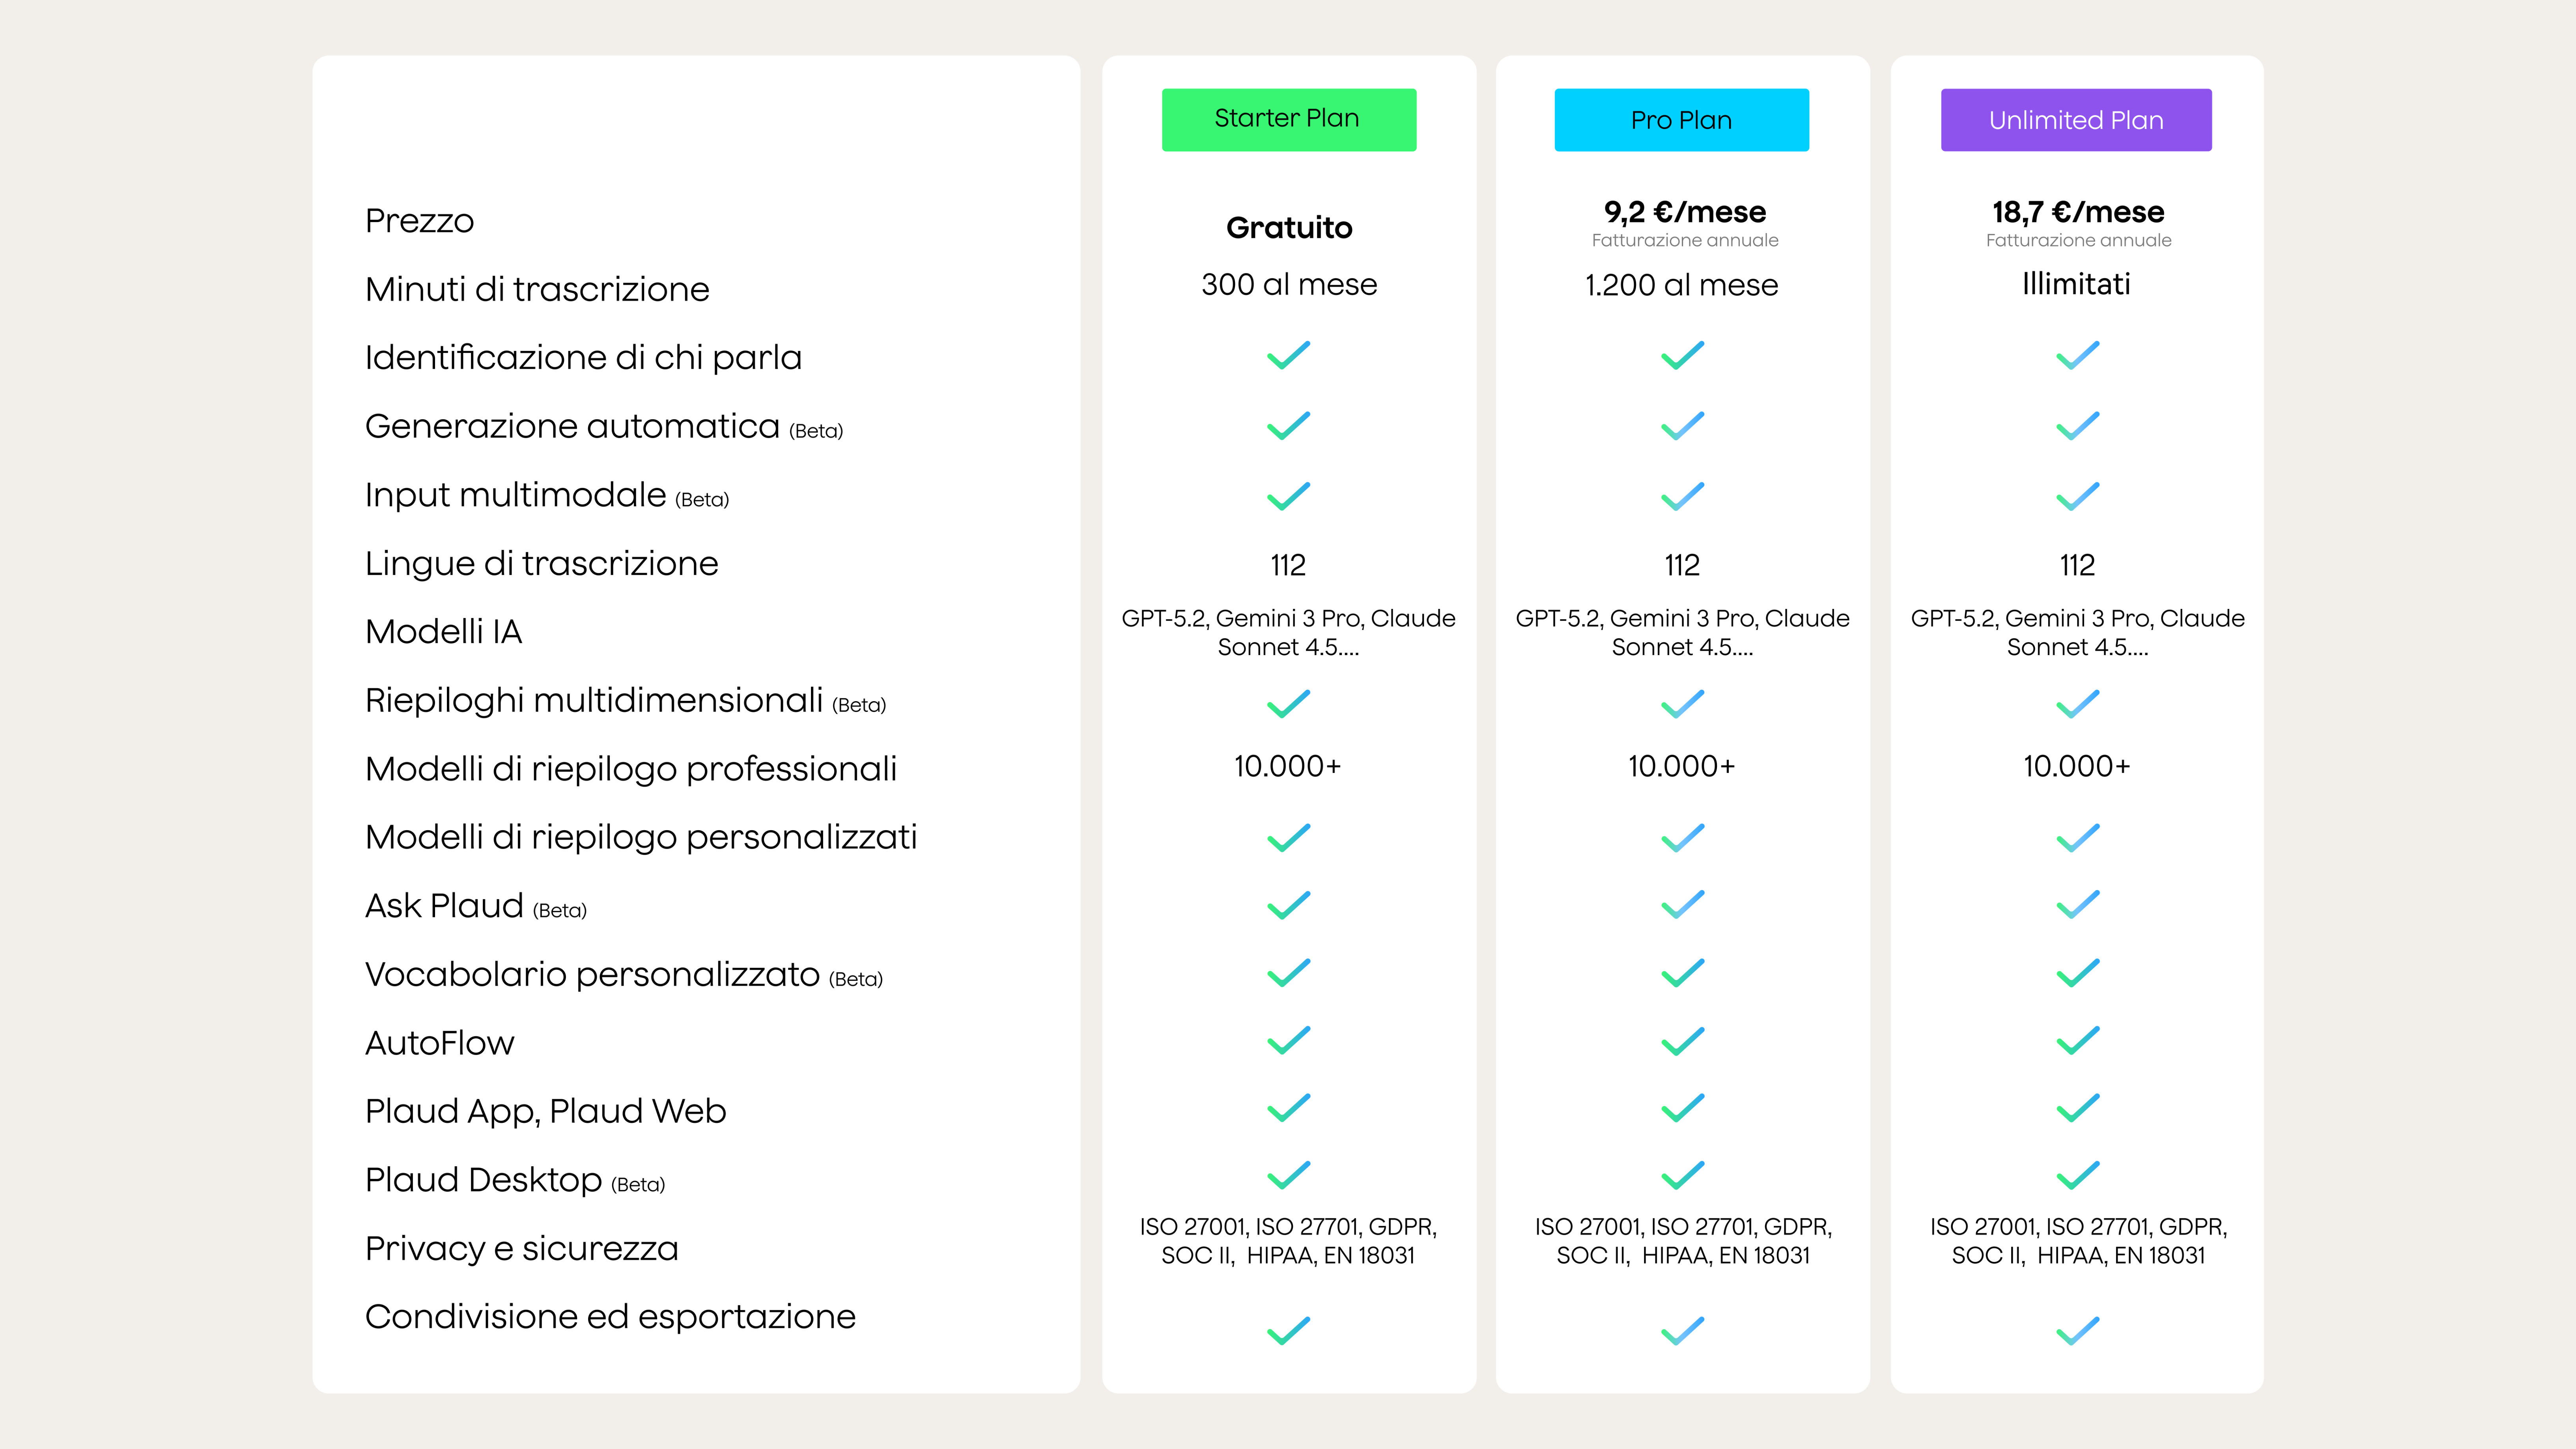Select the blue Pro Plan button
The height and width of the screenshot is (1449, 2576).
[x=1681, y=120]
